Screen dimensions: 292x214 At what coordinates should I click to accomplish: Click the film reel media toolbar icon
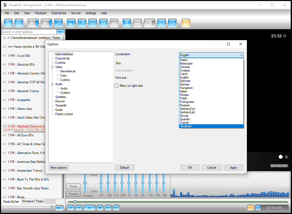(19, 23)
